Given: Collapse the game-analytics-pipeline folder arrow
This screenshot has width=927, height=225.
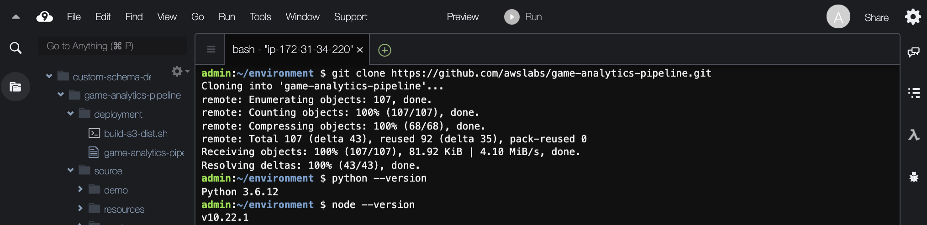Looking at the screenshot, I should pos(60,94).
